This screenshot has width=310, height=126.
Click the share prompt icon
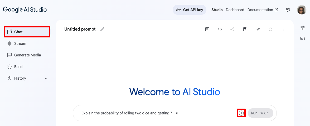(x=232, y=29)
